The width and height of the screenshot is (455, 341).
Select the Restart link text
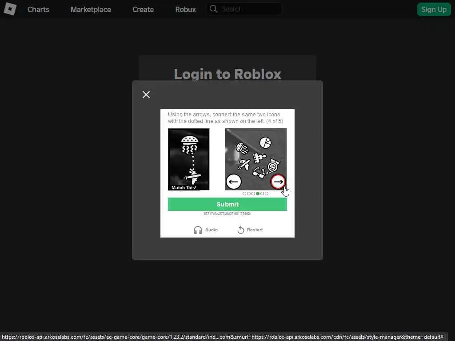point(255,230)
